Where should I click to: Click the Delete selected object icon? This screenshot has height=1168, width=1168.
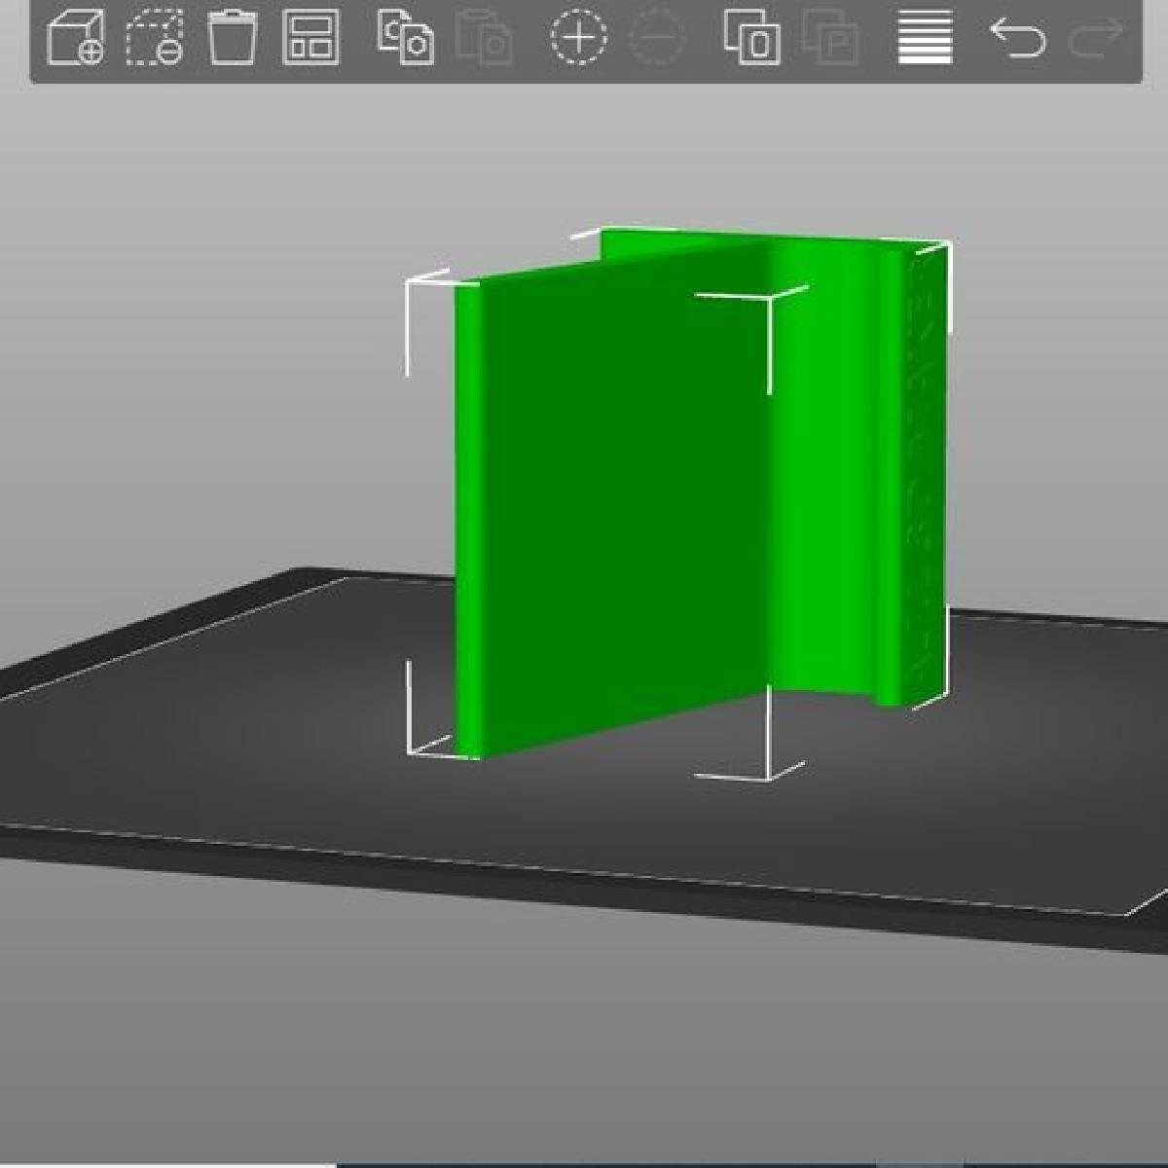click(233, 39)
